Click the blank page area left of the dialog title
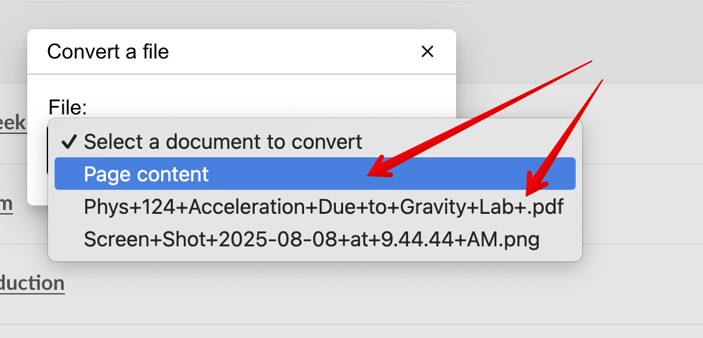This screenshot has width=703, height=338. (x=13, y=52)
